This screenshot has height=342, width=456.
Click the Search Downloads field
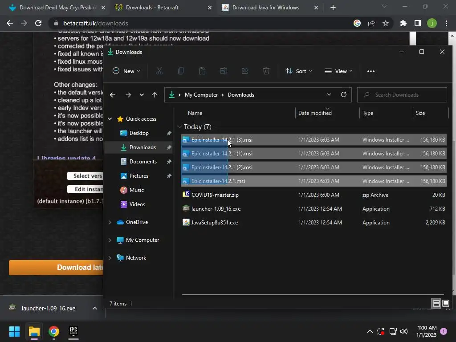click(402, 95)
